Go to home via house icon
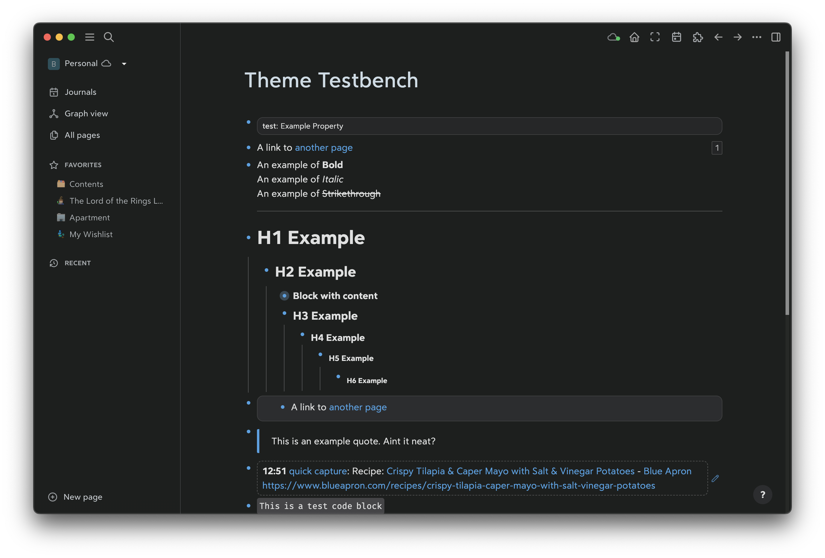 point(634,37)
